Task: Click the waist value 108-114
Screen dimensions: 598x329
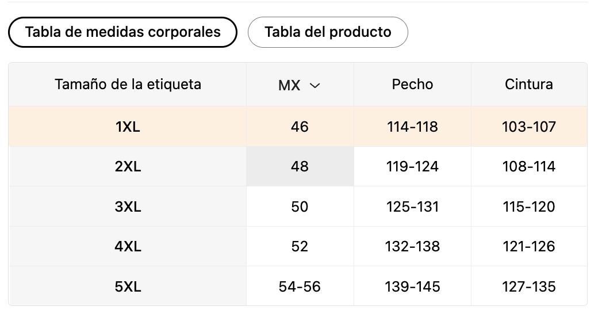Action: point(529,167)
